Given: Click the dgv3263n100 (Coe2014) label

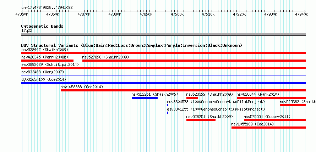Looking at the screenshot, I should 44,79.
